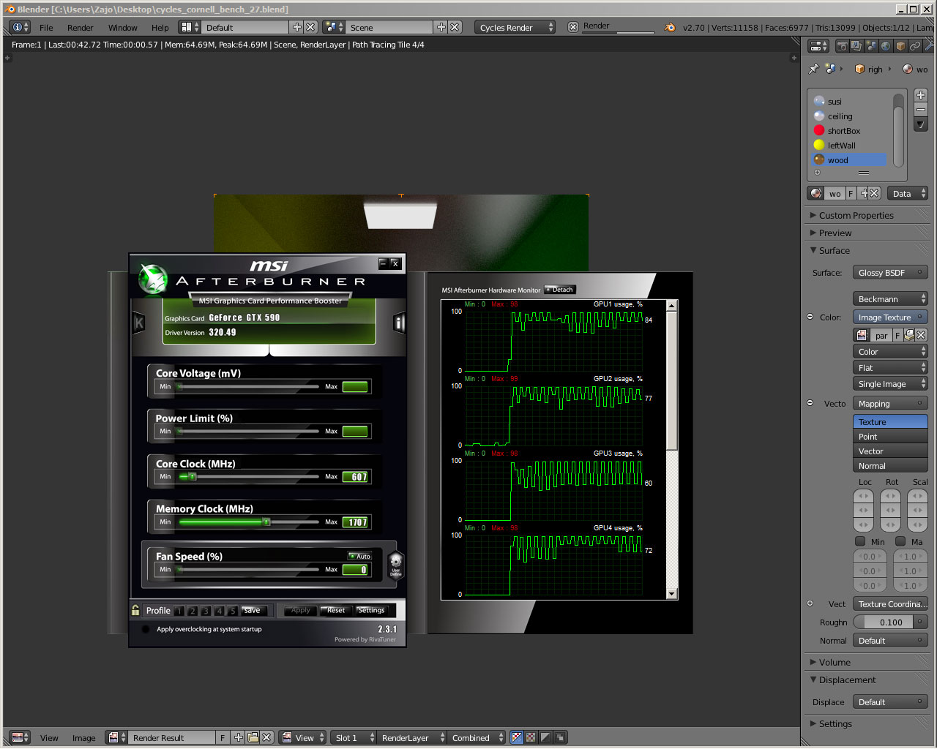Open Render properties camera tab
937x749 pixels.
click(843, 46)
